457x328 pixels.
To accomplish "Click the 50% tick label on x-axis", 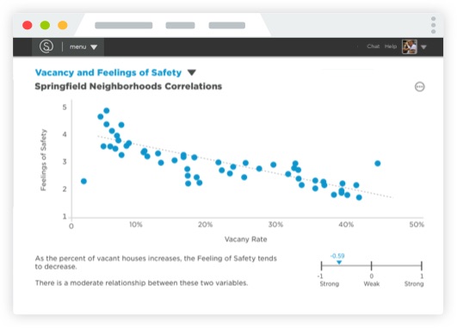I will click(x=417, y=225).
